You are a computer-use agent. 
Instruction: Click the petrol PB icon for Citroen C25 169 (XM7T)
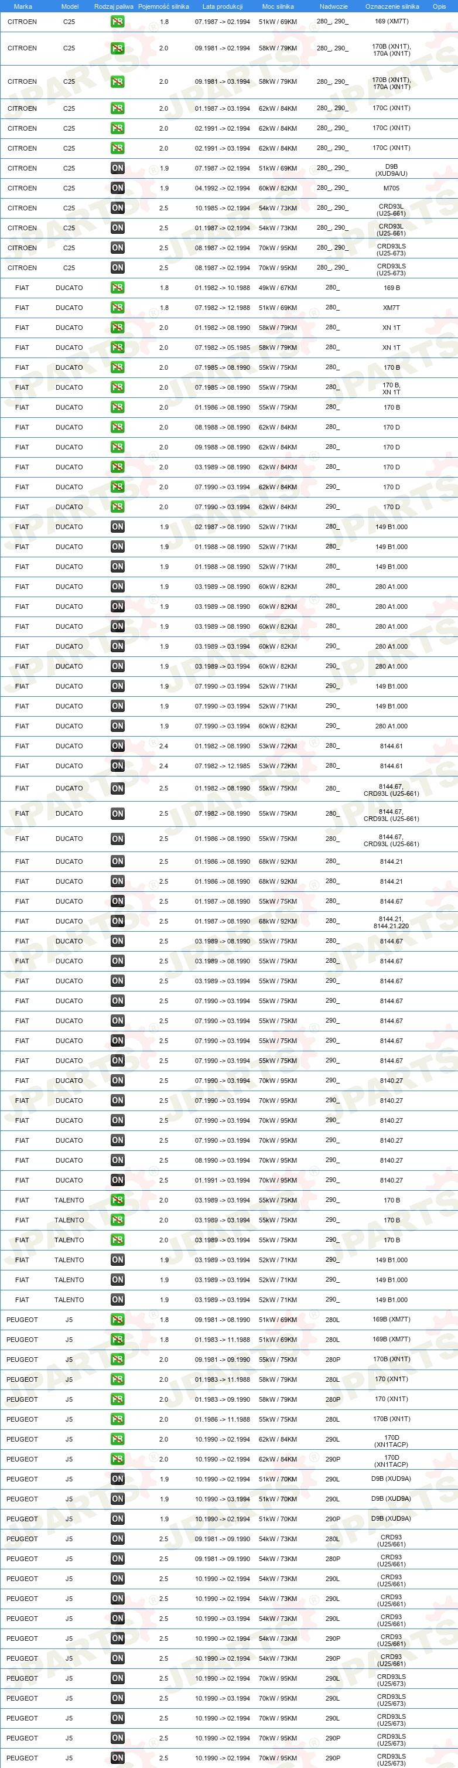point(117,21)
